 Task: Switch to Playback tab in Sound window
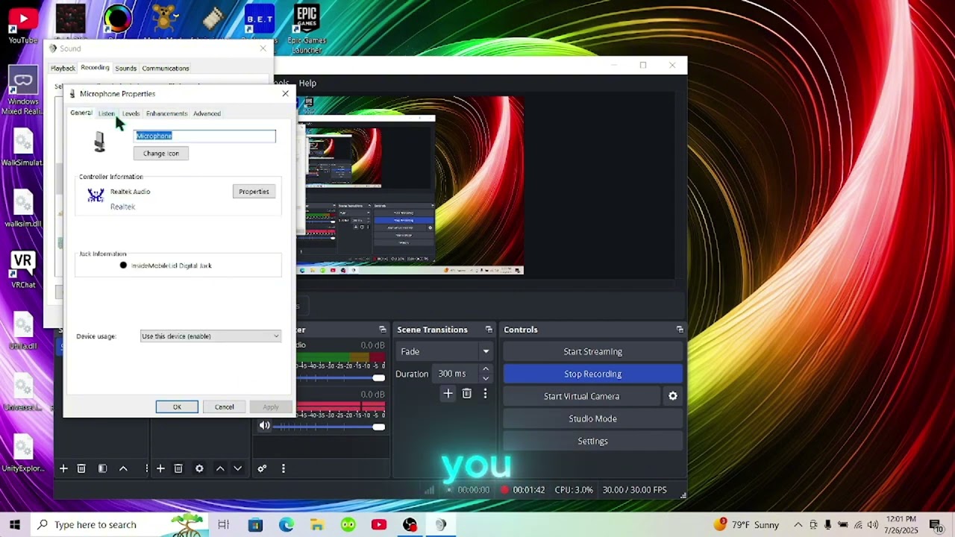(63, 68)
